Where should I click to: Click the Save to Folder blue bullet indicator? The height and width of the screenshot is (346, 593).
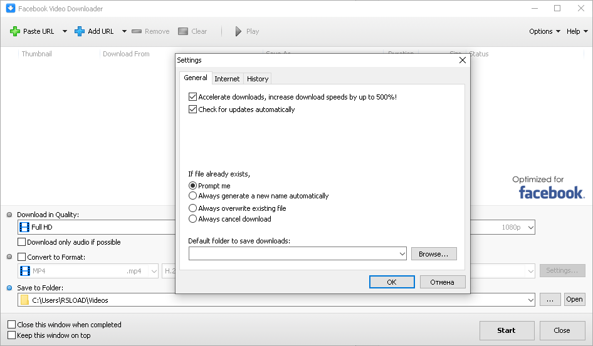point(9,288)
